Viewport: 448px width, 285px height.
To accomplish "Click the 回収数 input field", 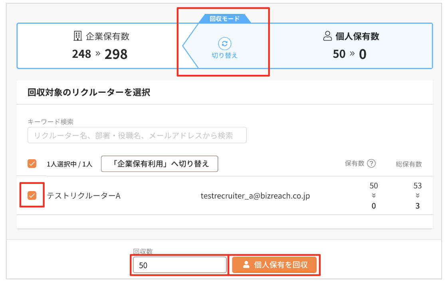I will pos(180,265).
